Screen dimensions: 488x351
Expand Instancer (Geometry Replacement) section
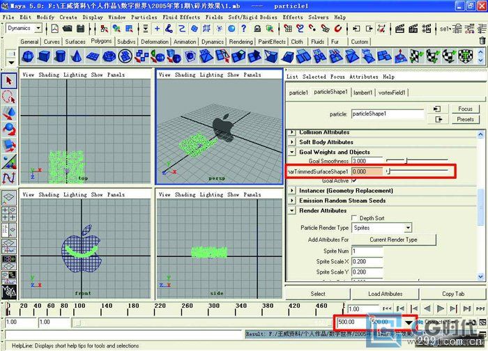292,191
